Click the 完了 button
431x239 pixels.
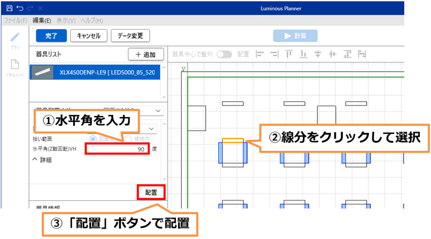pos(51,35)
